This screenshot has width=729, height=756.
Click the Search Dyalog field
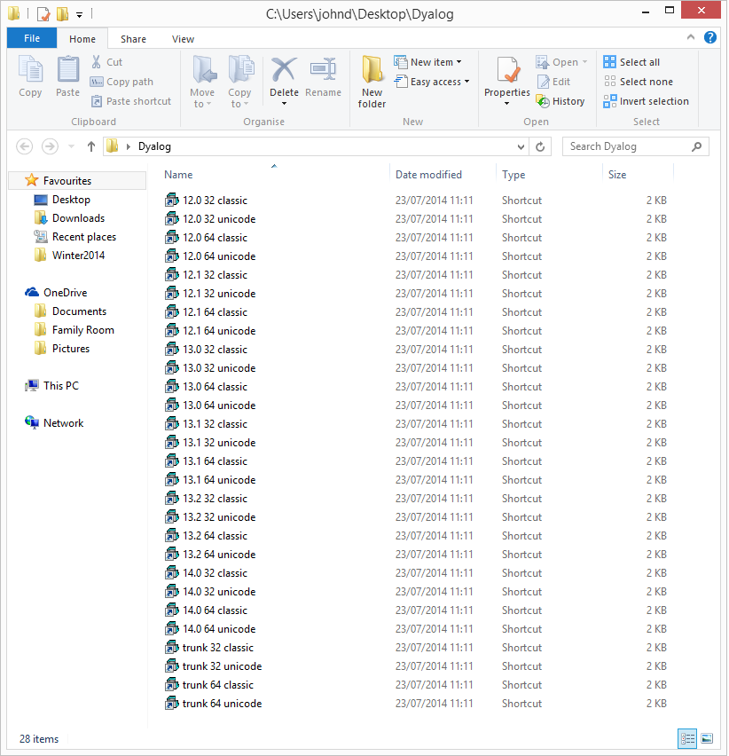click(636, 146)
